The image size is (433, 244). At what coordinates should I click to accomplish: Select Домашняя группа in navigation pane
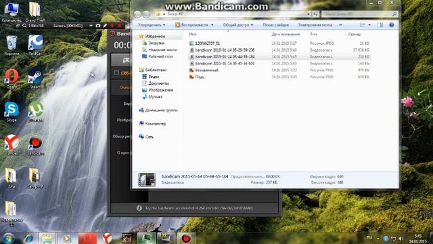(x=161, y=110)
